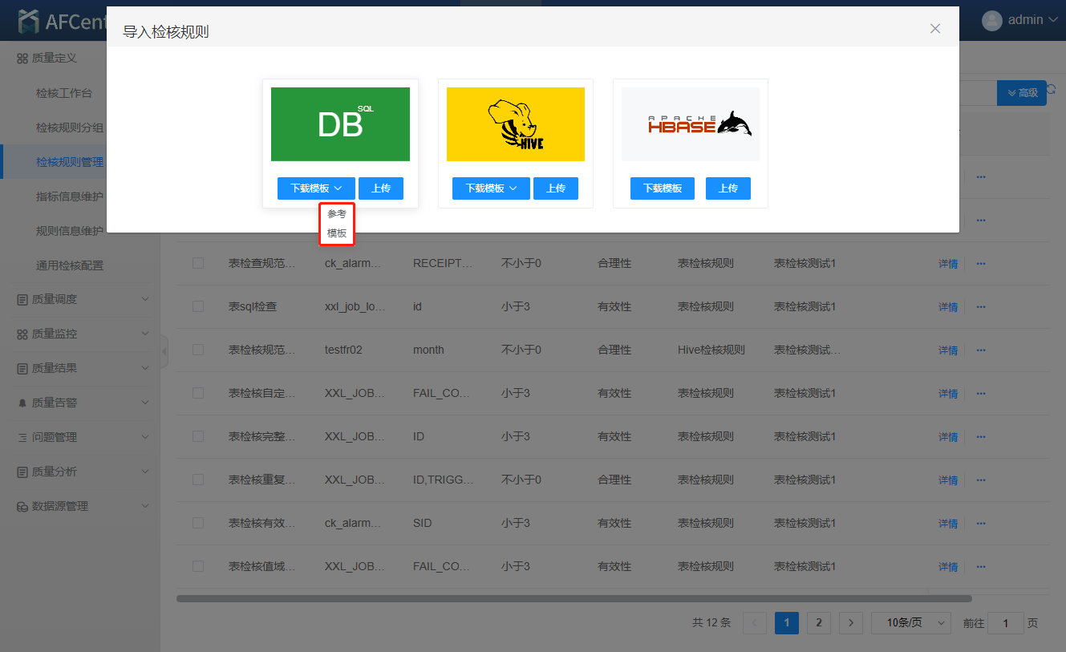Click the sidebar collapse handle arrow
Image resolution: width=1066 pixels, height=652 pixels.
164,351
